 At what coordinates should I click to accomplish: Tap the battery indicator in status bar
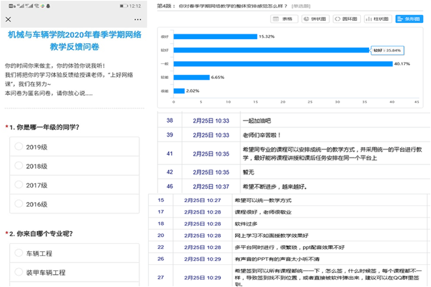(x=125, y=5)
